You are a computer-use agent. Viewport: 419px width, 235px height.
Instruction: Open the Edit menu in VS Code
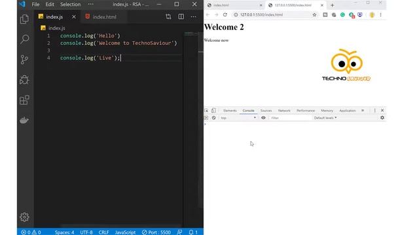pos(50,5)
